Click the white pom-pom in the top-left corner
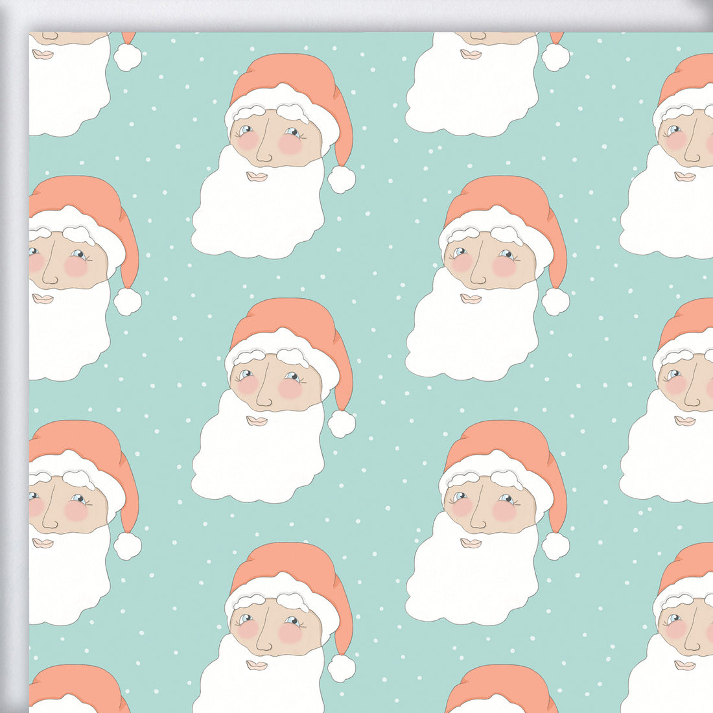This screenshot has width=713, height=713. pyautogui.click(x=128, y=57)
